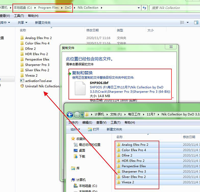Click the change view icon
This screenshot has height=192, width=200.
[182, 23]
